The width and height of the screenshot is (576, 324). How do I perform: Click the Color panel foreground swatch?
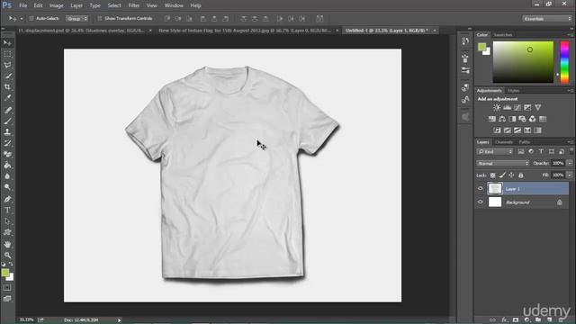[x=481, y=47]
